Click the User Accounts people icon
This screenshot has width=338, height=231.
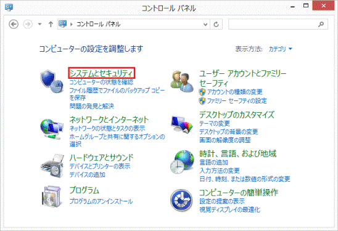(182, 81)
